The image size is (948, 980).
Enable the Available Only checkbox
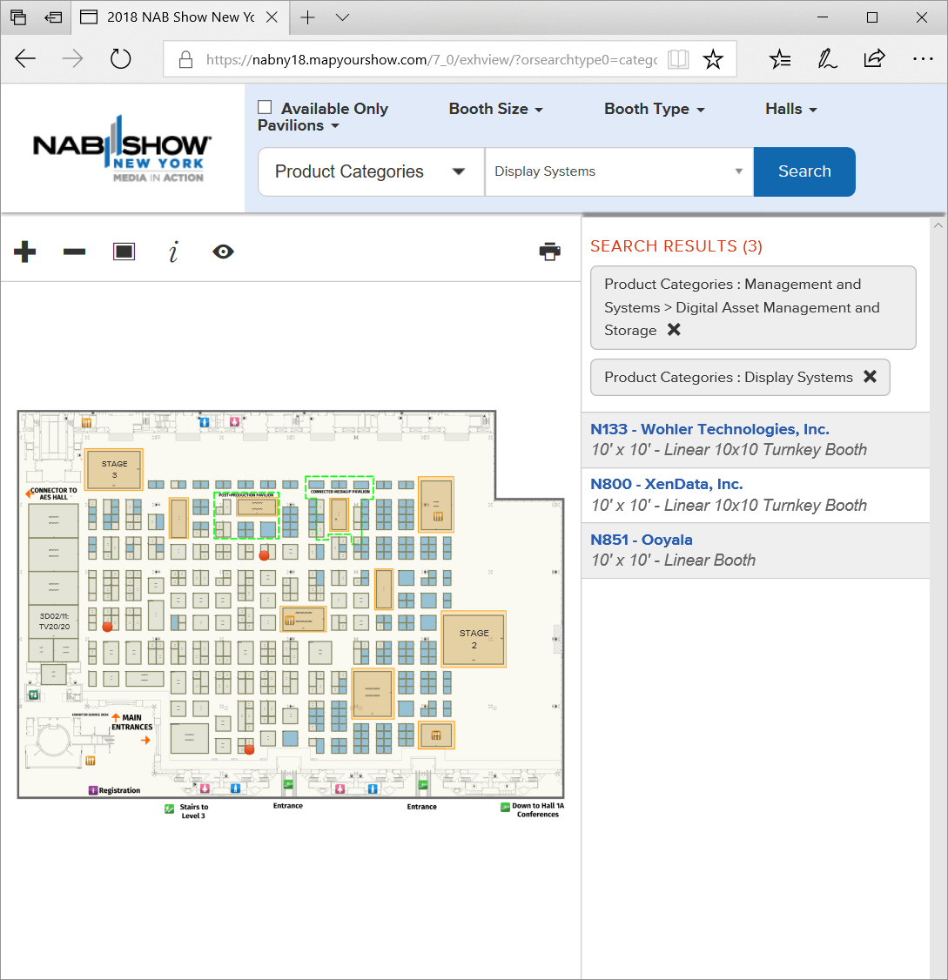point(265,108)
